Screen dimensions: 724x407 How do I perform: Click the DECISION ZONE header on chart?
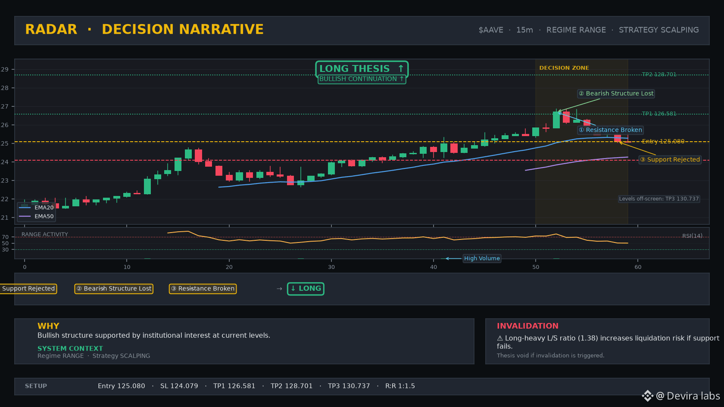click(x=564, y=68)
